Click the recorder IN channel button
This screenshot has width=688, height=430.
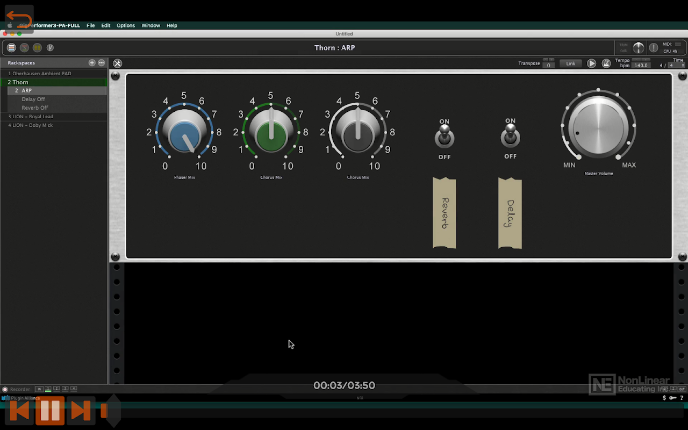click(39, 389)
